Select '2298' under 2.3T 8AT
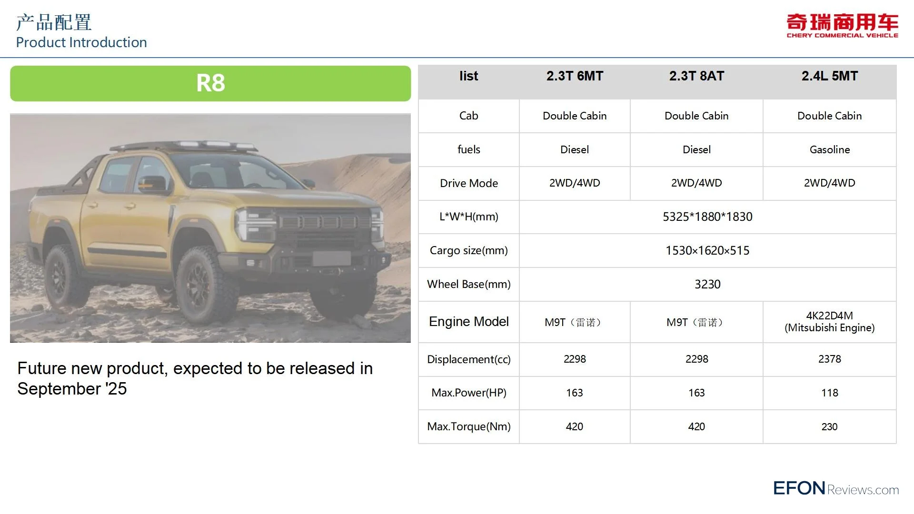 (696, 359)
